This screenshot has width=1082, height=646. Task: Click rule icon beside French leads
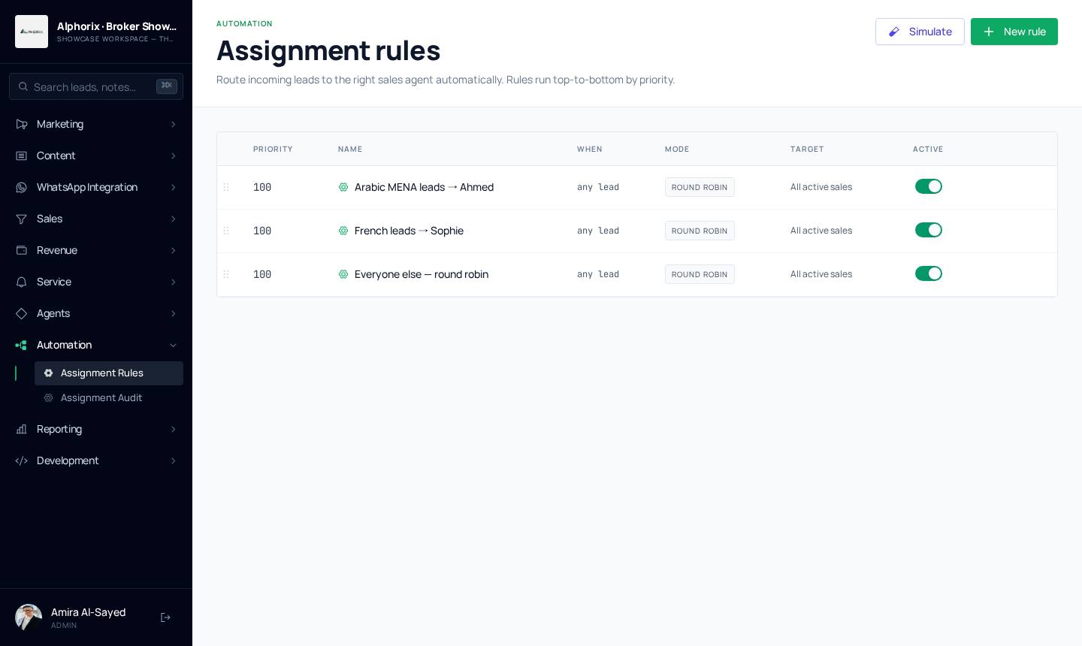coord(343,231)
